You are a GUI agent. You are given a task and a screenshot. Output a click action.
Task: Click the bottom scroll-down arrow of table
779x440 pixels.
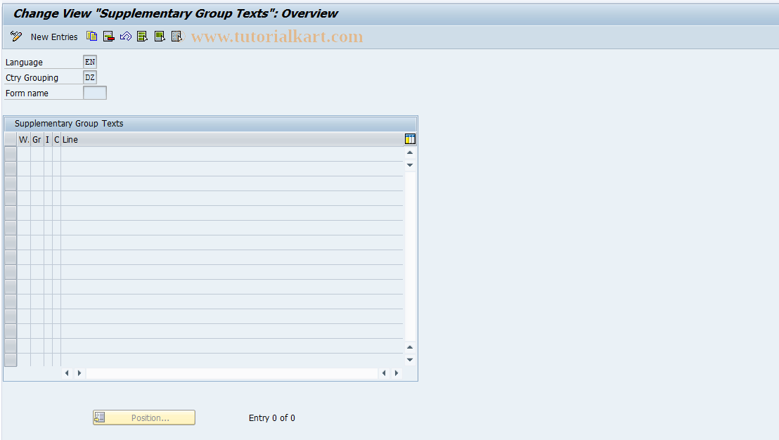click(410, 360)
